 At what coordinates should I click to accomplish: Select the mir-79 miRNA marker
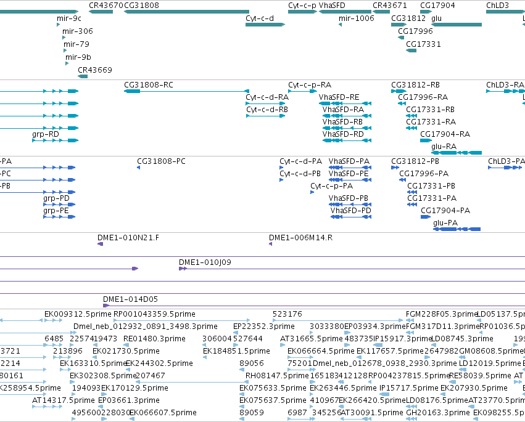(x=65, y=51)
